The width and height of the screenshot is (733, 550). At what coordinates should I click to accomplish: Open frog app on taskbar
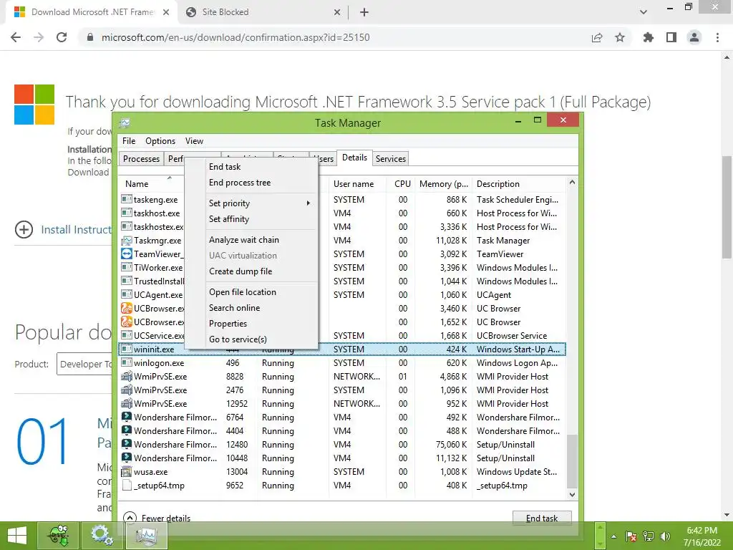59,536
